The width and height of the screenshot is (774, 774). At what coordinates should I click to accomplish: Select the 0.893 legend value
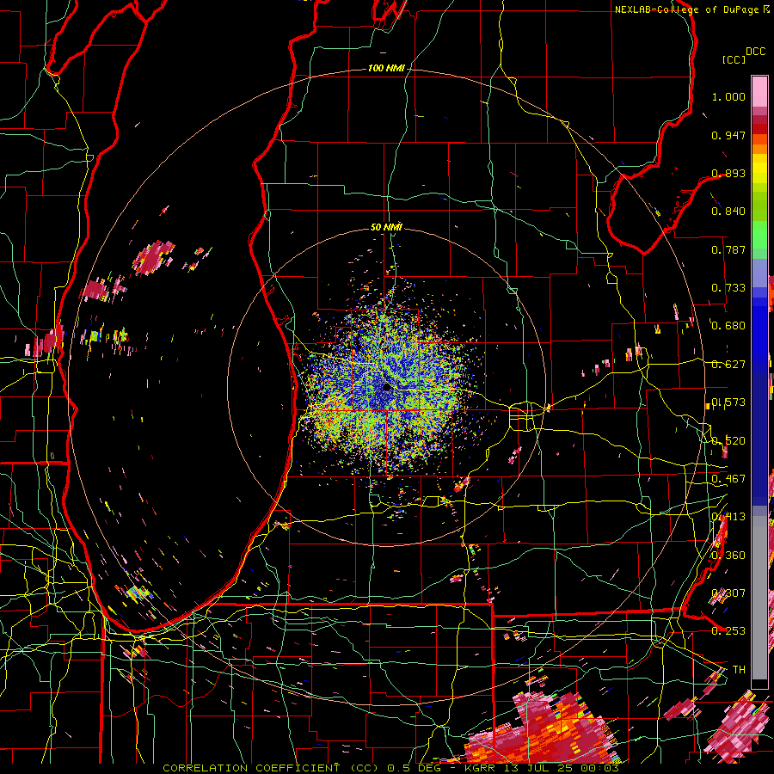coord(728,173)
